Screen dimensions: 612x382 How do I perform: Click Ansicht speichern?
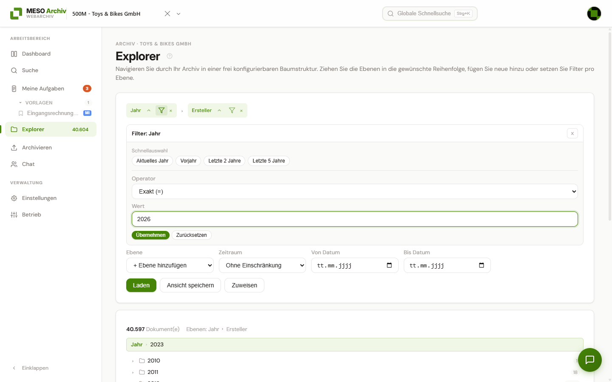[190, 285]
